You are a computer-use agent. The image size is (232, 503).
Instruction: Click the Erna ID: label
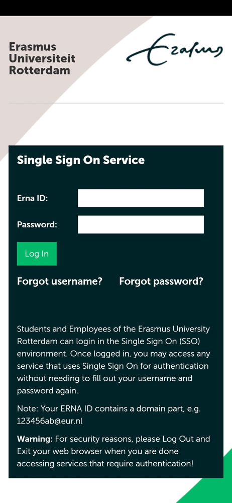[x=32, y=198]
